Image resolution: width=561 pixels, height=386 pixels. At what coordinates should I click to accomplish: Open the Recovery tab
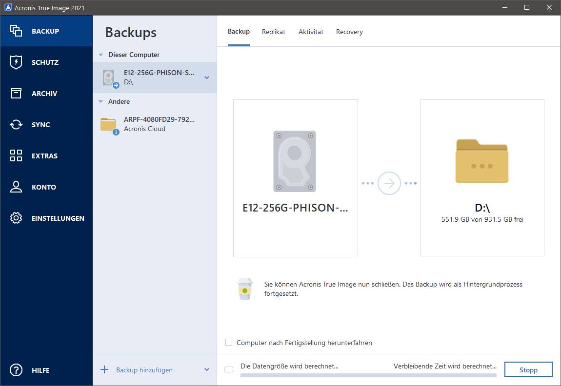pyautogui.click(x=349, y=32)
